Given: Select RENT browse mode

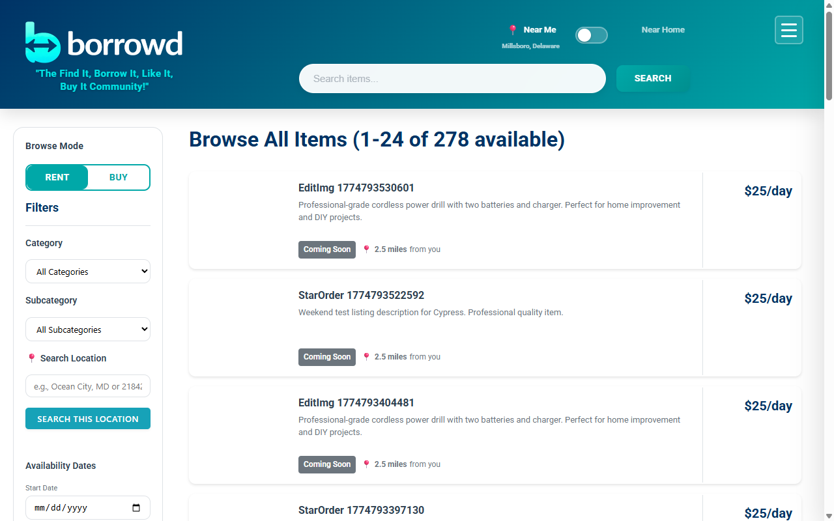Looking at the screenshot, I should [57, 177].
